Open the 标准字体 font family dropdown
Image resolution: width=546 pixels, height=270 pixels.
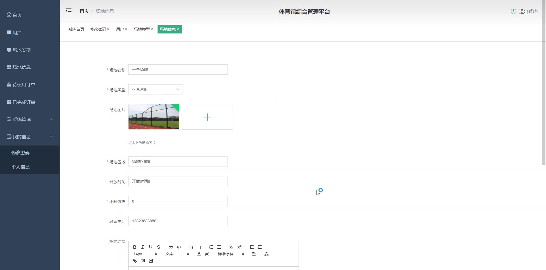point(231,254)
